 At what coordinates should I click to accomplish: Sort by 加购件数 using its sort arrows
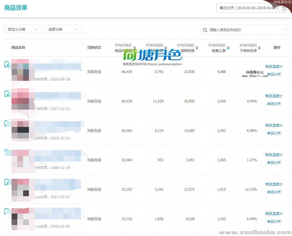point(197,48)
